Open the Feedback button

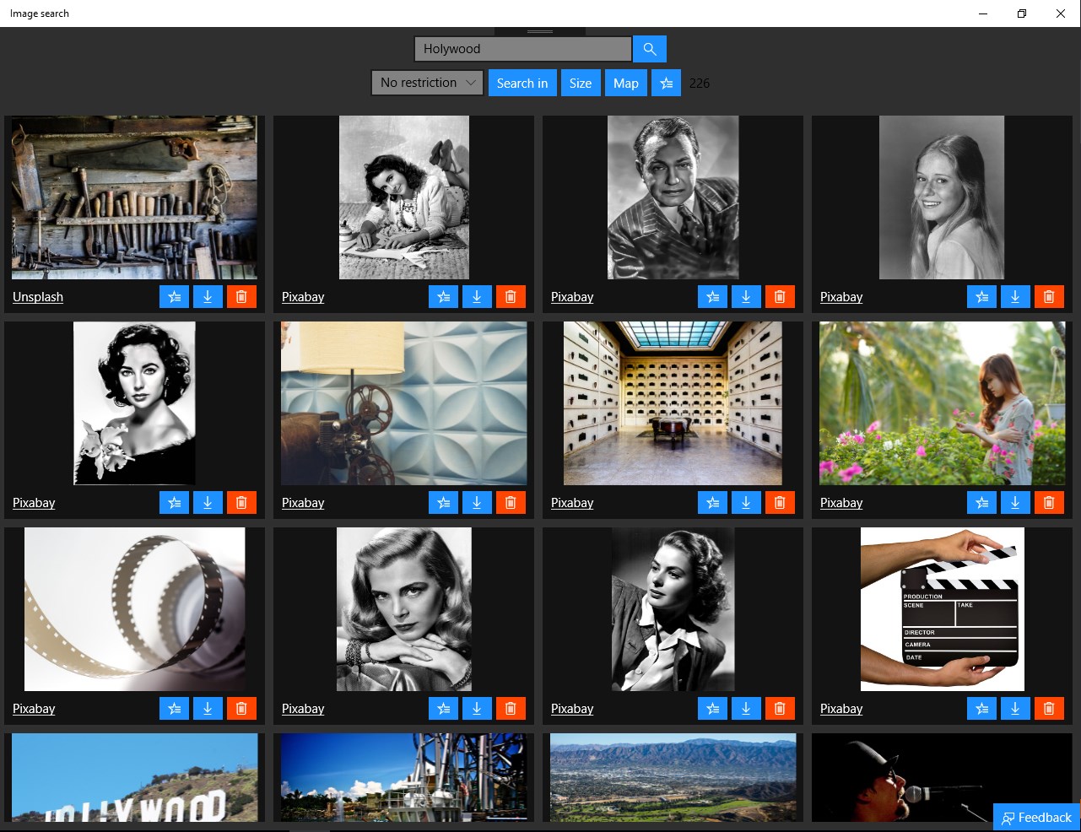pyautogui.click(x=1036, y=818)
